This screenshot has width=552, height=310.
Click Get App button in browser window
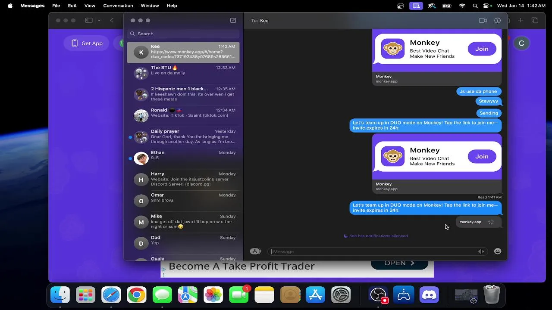pos(87,43)
